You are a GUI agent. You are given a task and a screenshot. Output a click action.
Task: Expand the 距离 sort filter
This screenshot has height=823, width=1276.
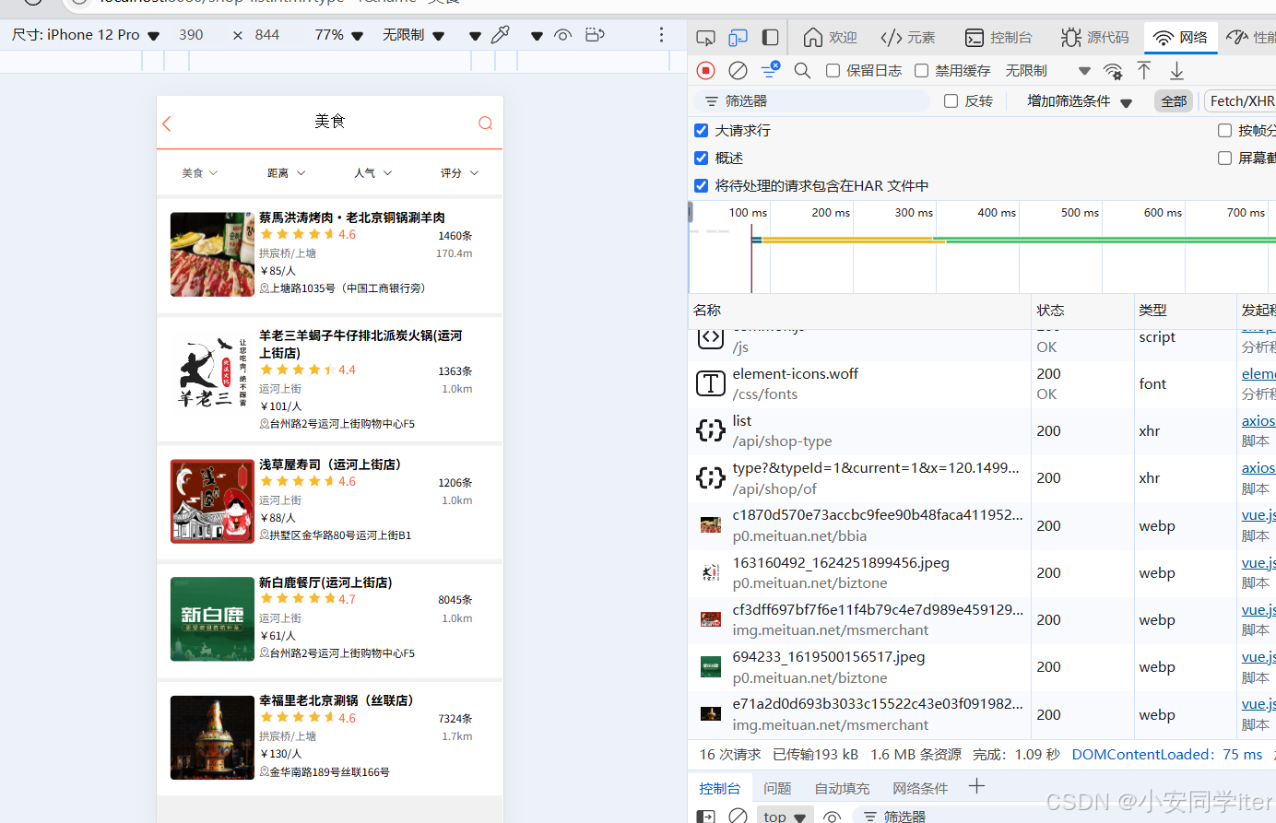click(286, 173)
